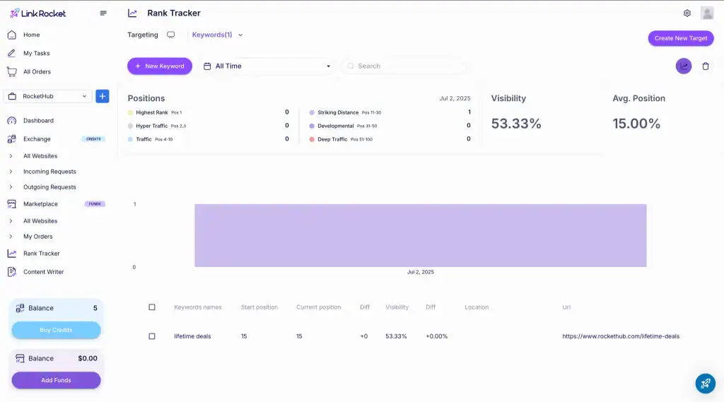Open the Marketplace section
Image resolution: width=724 pixels, height=402 pixels.
[40, 204]
